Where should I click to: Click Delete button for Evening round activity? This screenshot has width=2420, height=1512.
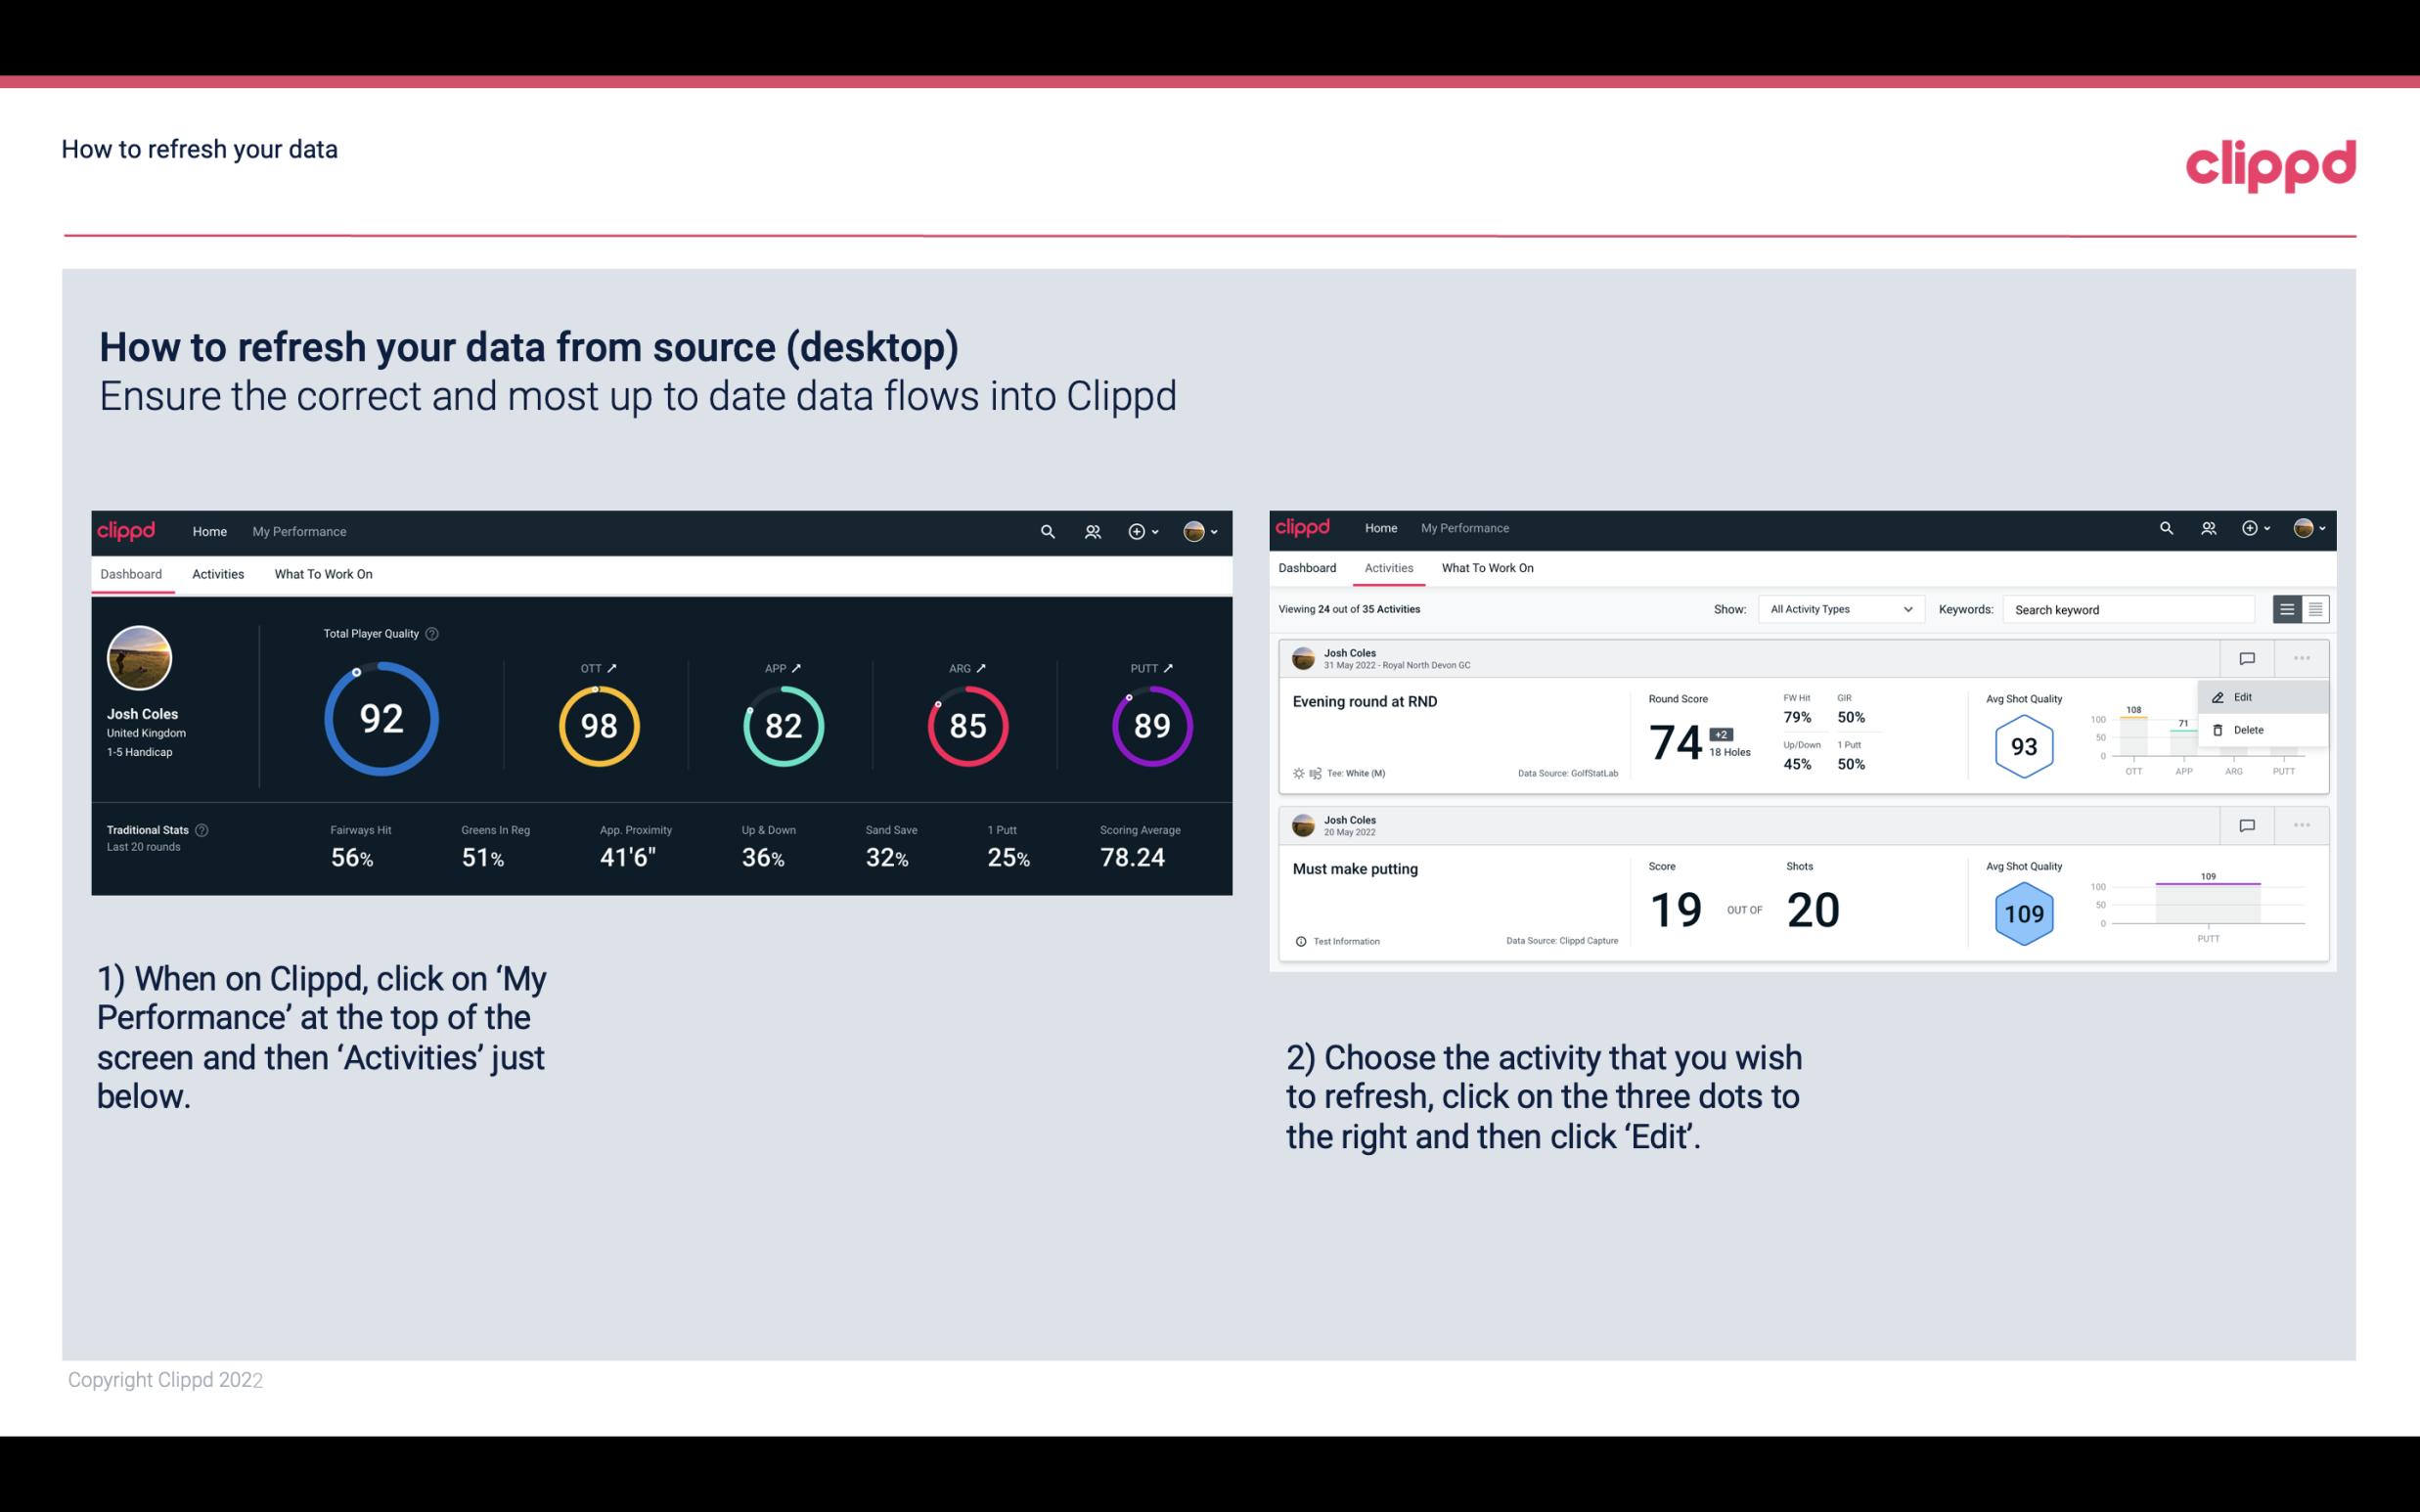click(2248, 730)
